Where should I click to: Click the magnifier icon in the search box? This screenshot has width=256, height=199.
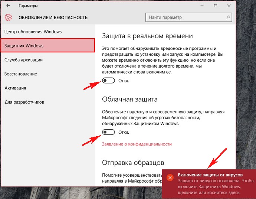[x=229, y=17]
